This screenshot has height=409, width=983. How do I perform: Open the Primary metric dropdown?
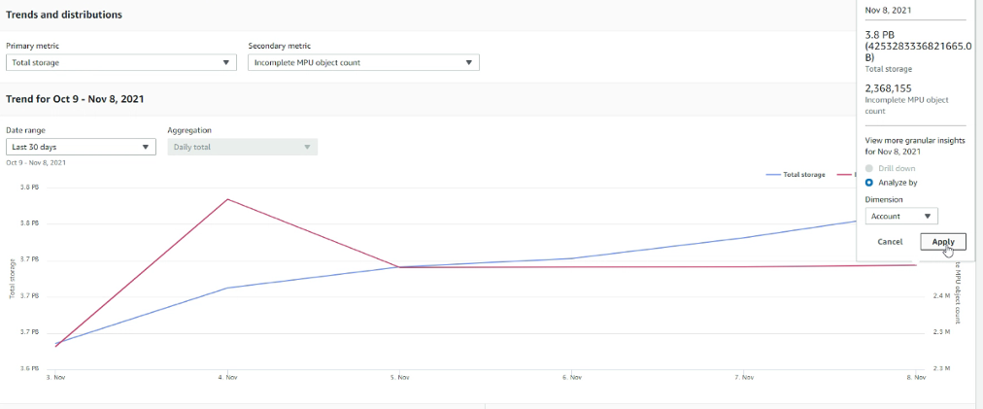[121, 62]
